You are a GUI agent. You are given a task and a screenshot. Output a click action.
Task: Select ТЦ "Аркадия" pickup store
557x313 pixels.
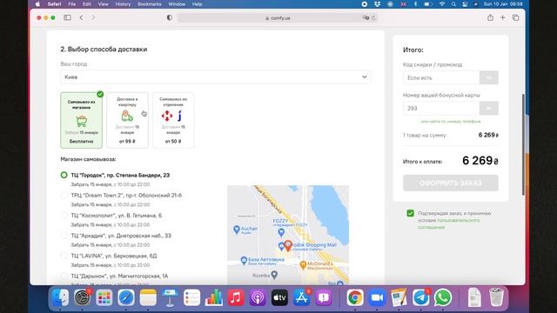point(64,236)
